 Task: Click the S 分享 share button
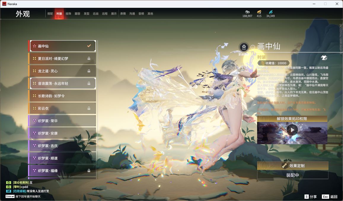(310, 197)
